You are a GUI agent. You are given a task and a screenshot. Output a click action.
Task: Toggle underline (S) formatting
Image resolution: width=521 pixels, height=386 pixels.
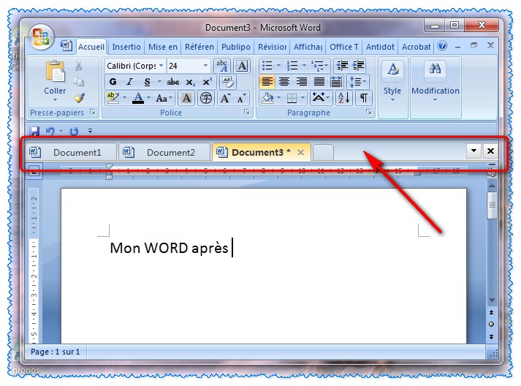(147, 82)
